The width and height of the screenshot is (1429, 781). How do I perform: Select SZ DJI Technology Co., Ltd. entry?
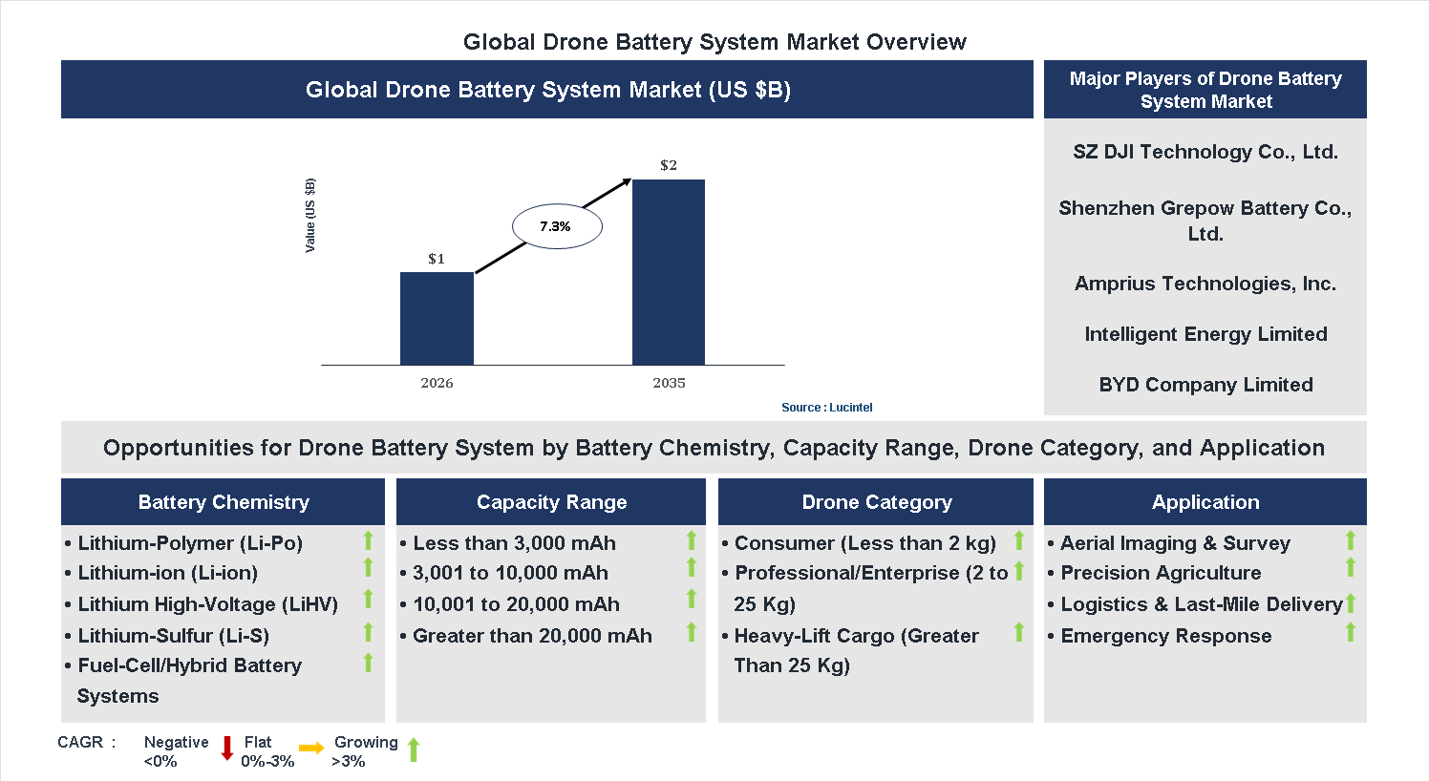pyautogui.click(x=1205, y=152)
